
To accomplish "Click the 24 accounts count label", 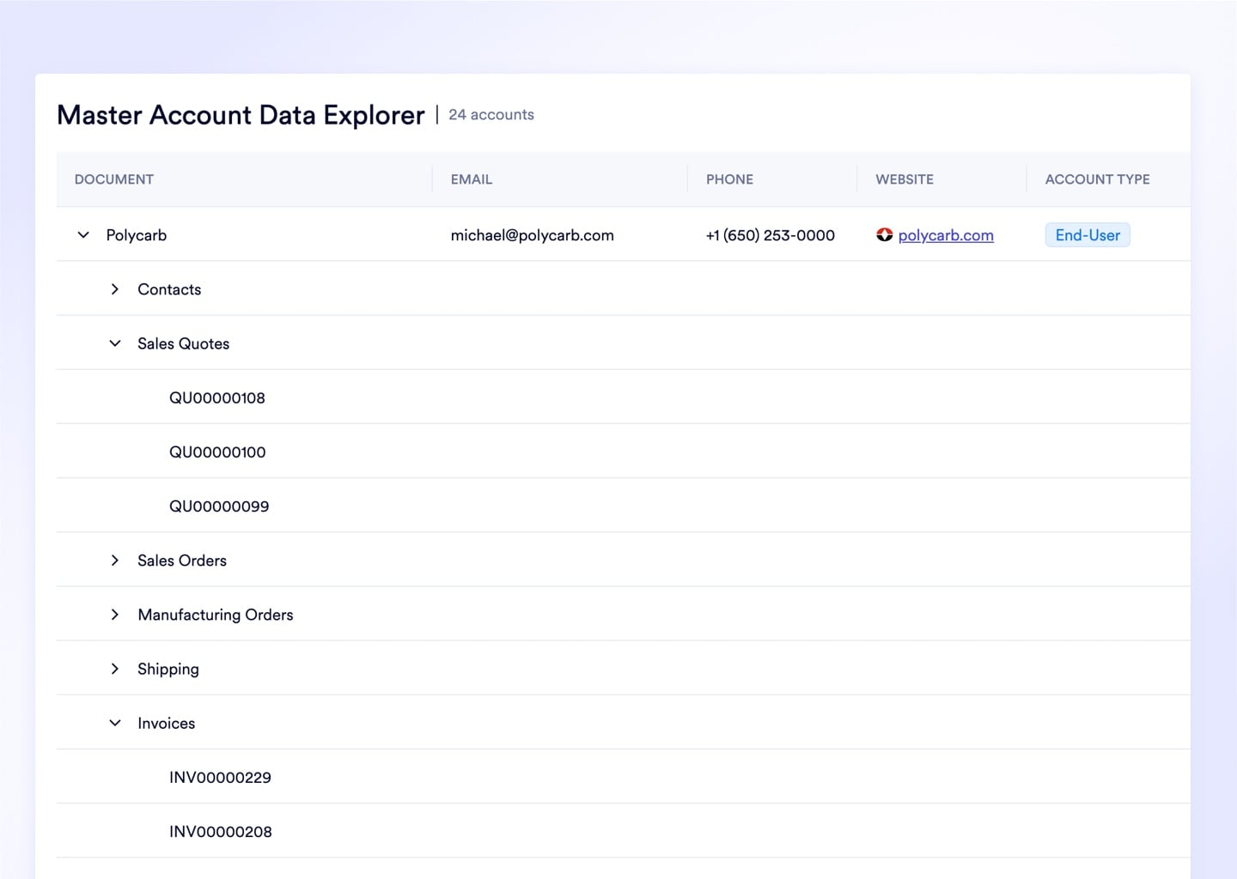I will [491, 114].
